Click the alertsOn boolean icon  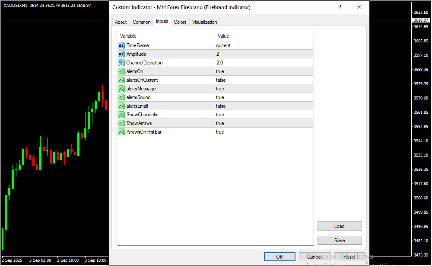click(121, 71)
